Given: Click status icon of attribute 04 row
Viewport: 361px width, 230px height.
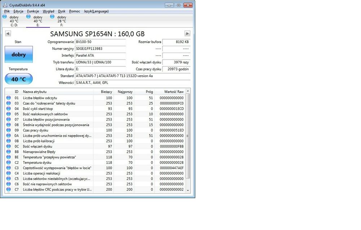Looking at the screenshot, I should [9, 109].
